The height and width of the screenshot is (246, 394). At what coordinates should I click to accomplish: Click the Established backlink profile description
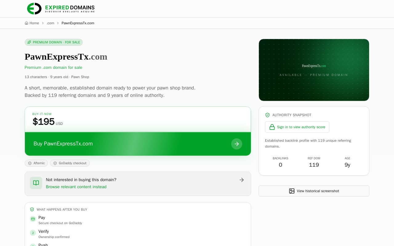(x=308, y=143)
